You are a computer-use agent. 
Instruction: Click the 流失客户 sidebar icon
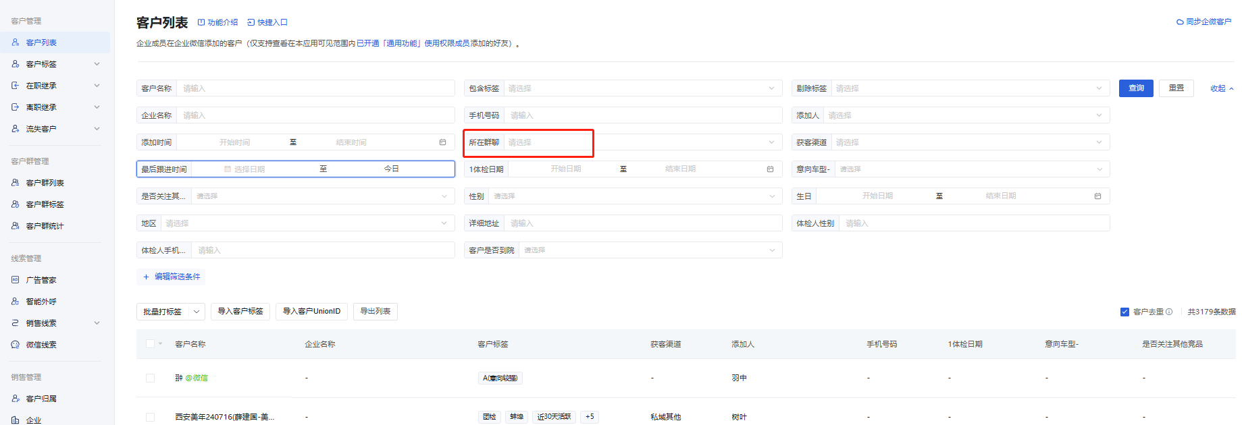[16, 129]
